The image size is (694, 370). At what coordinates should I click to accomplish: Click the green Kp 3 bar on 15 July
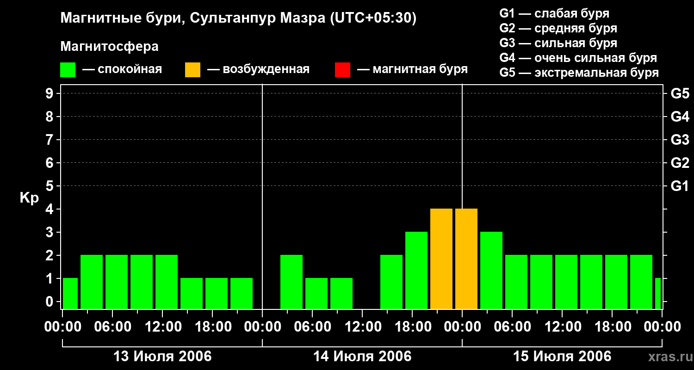491,271
